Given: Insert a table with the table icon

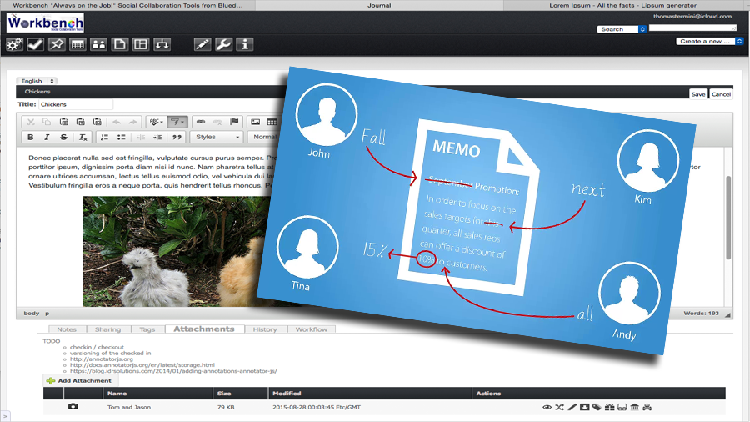Looking at the screenshot, I should click(272, 122).
